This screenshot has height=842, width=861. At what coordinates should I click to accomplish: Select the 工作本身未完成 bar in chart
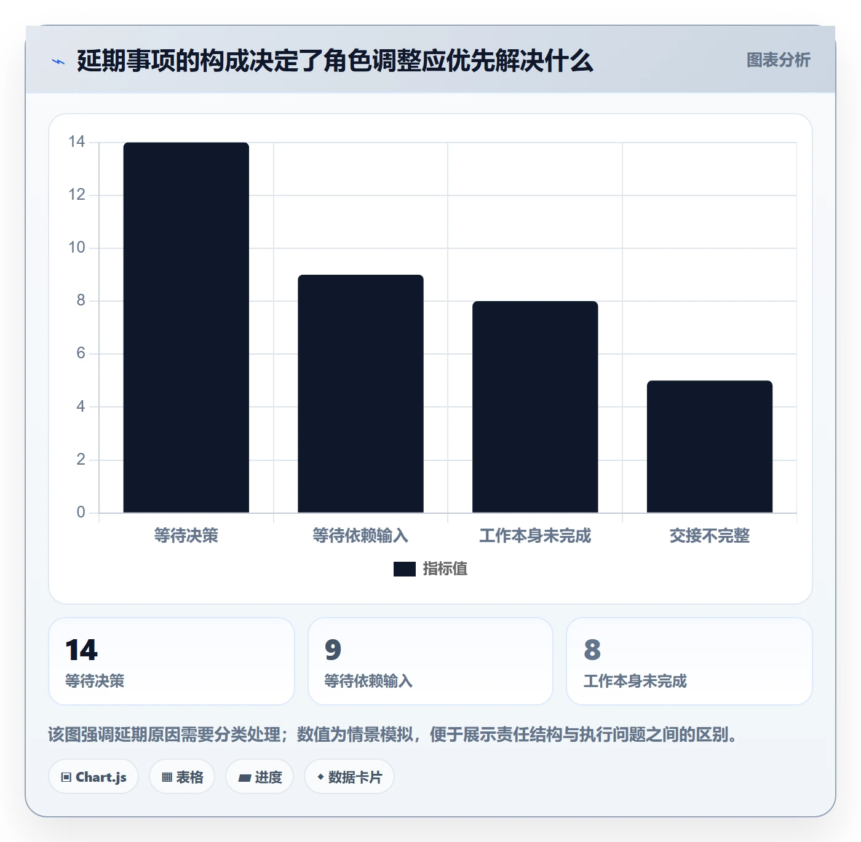[x=535, y=407]
